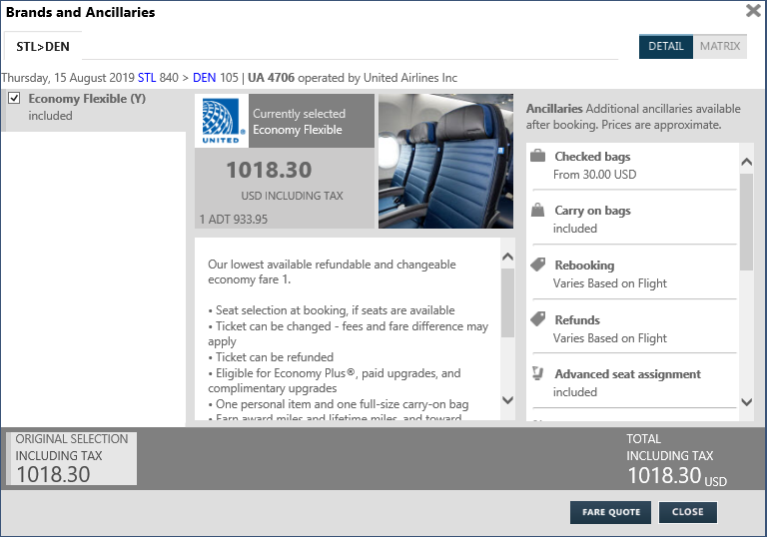The image size is (767, 537).
Task: Uncheck the Economy Flexible (Y) checkbox
Action: tap(14, 98)
